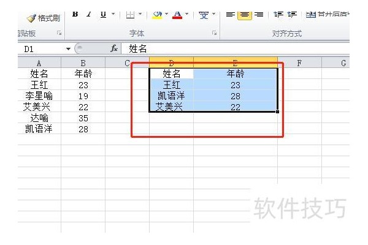This screenshot has width=368, height=245.
Task: Select the cell 达喻
Action: point(39,118)
